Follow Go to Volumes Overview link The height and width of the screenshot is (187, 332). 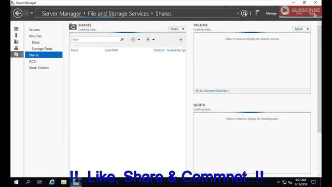(x=213, y=91)
